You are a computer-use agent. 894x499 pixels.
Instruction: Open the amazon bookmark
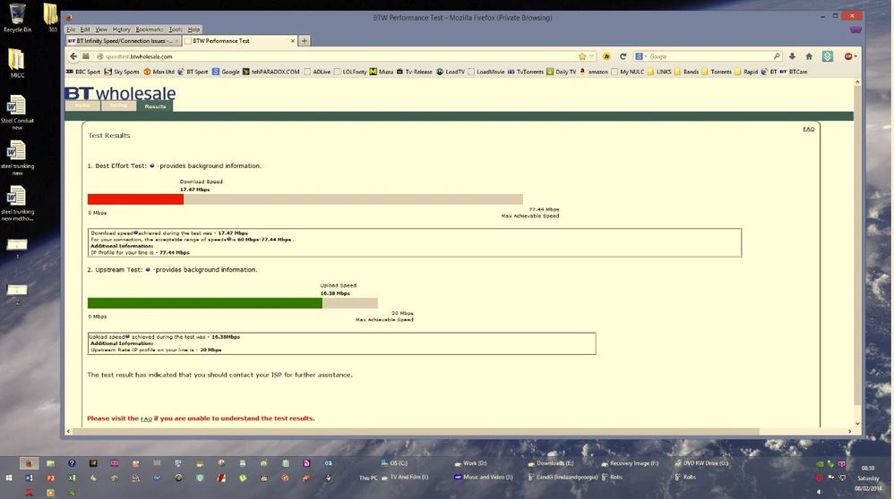click(594, 72)
